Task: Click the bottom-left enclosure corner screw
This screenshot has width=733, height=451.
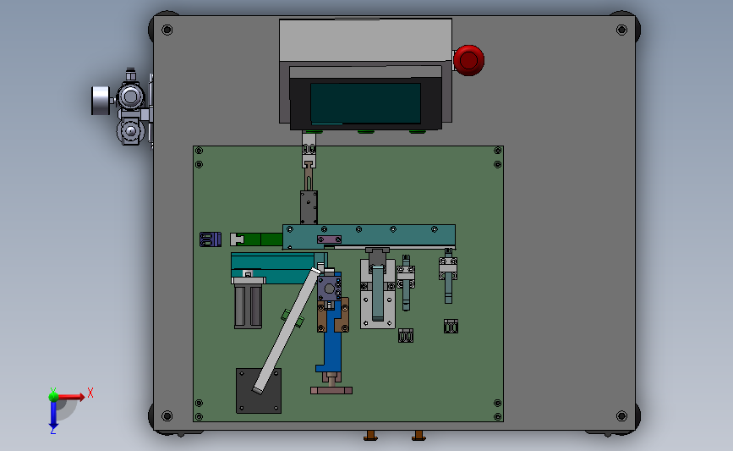Action: pyautogui.click(x=167, y=416)
